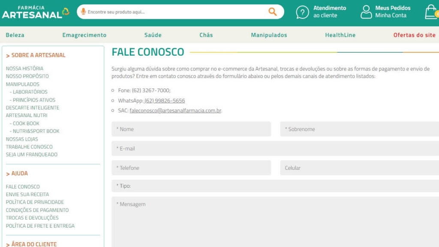Open the sidebar Fale Conosco link

click(x=23, y=187)
